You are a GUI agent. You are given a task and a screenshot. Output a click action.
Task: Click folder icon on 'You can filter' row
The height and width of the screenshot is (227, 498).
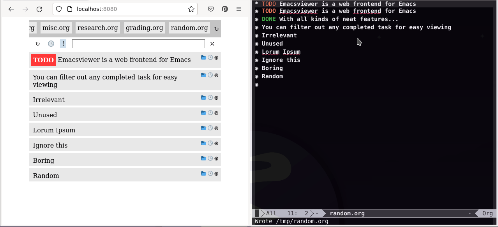(203, 75)
